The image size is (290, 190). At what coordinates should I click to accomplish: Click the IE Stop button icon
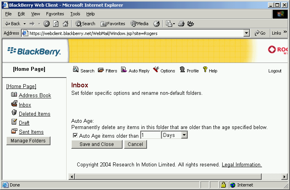tap(46, 24)
